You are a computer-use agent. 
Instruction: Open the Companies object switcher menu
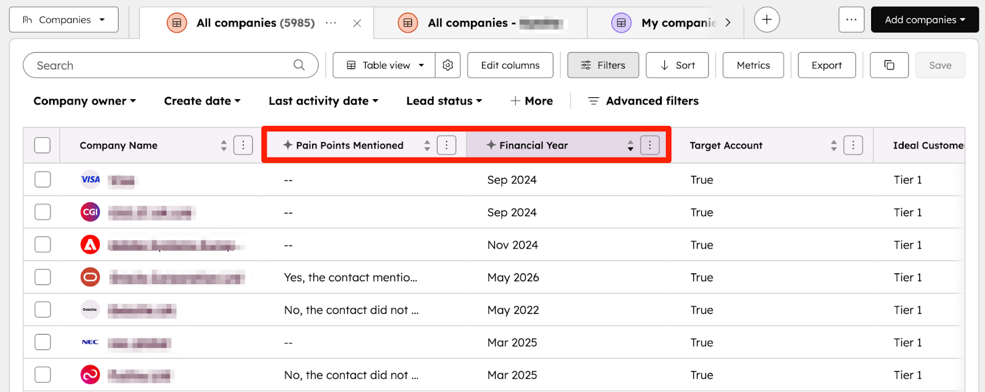point(64,20)
